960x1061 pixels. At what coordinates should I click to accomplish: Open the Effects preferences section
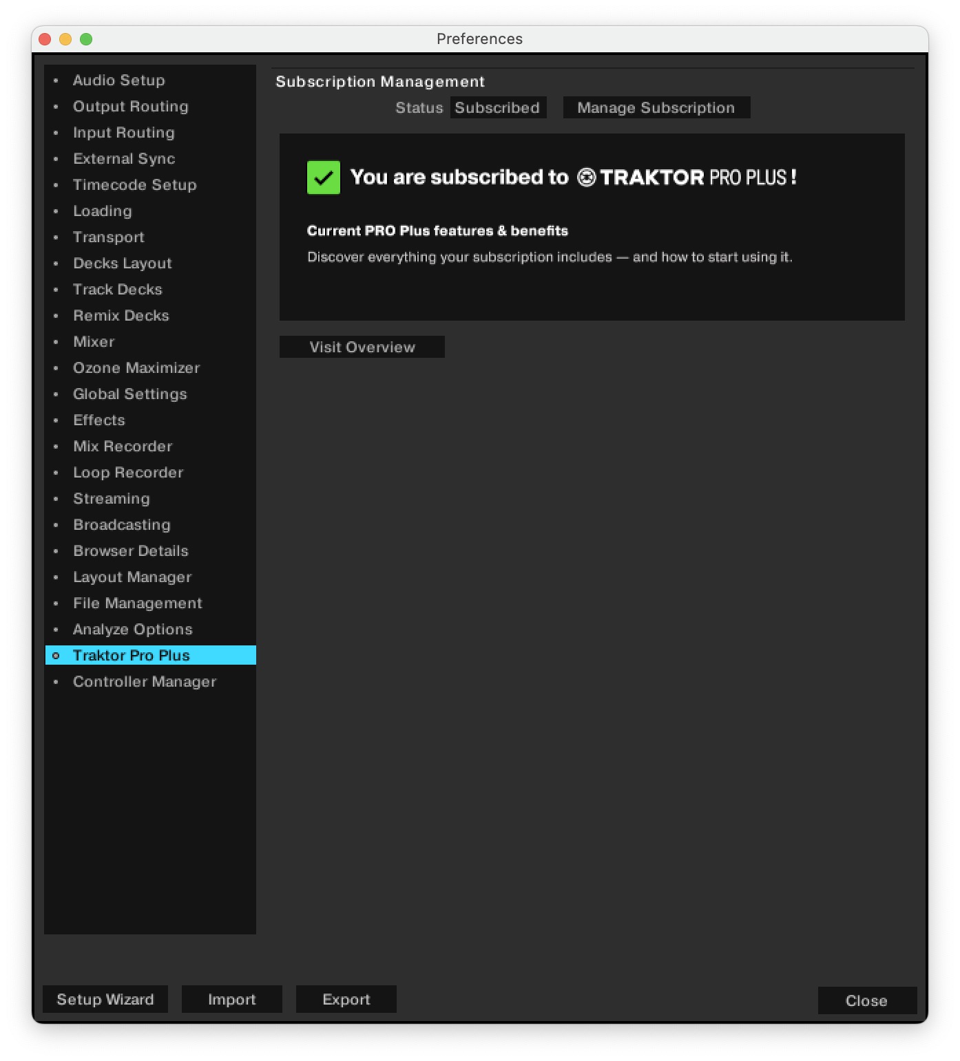99,420
